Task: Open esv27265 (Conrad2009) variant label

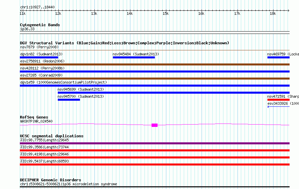Action: [41, 75]
